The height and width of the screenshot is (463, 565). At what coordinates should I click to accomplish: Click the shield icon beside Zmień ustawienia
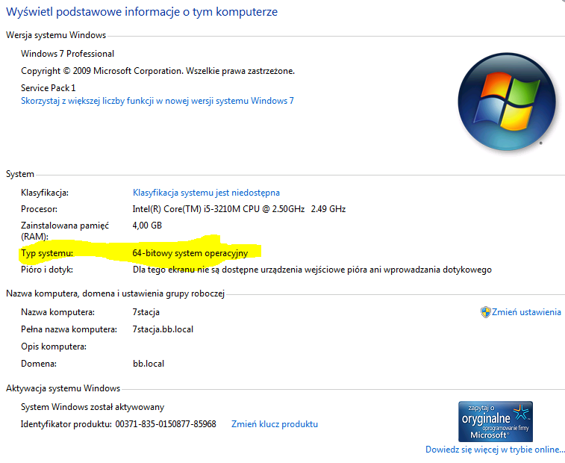tap(485, 312)
